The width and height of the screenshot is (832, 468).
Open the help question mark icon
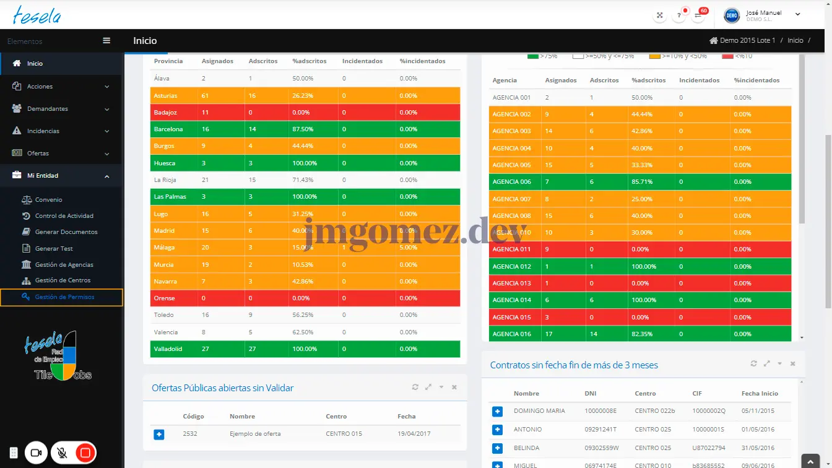[x=679, y=15]
